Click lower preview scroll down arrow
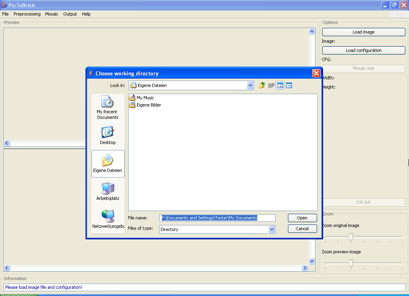The width and height of the screenshot is (409, 296). pyautogui.click(x=312, y=261)
